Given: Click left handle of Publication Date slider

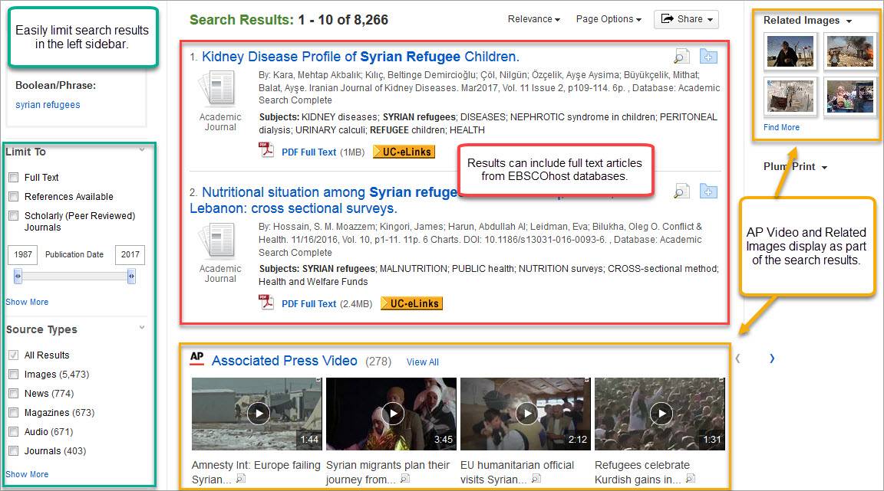Looking at the screenshot, I should click(18, 276).
